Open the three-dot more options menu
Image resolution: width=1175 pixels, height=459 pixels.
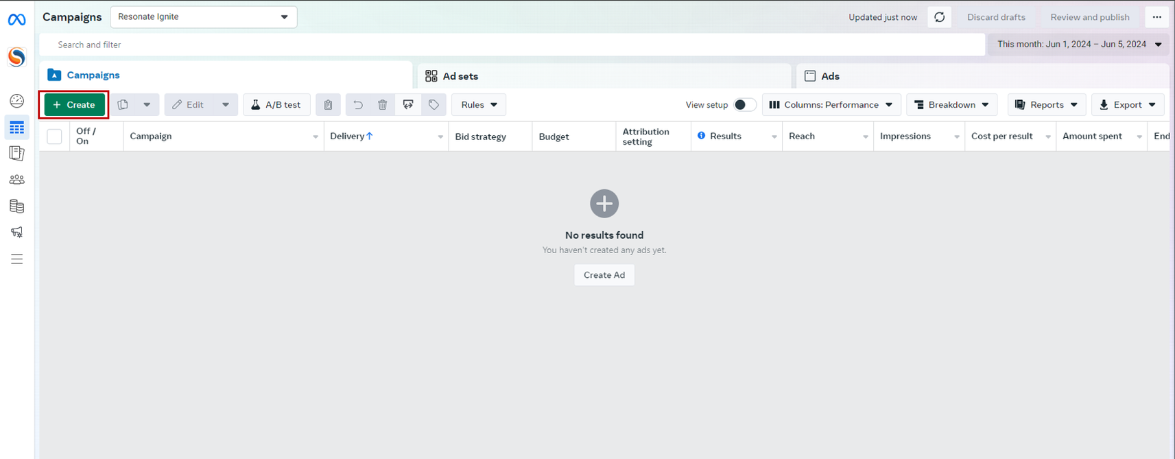click(x=1156, y=17)
